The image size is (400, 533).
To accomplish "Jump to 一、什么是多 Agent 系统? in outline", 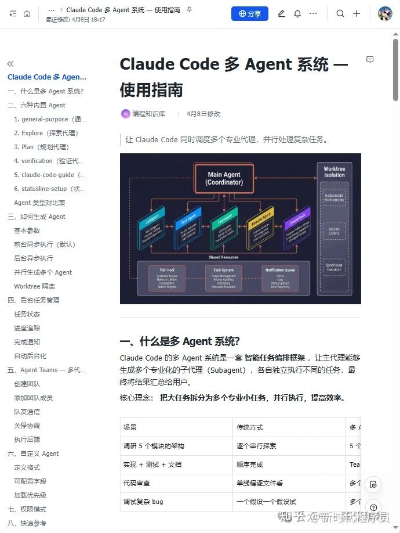I will click(45, 91).
